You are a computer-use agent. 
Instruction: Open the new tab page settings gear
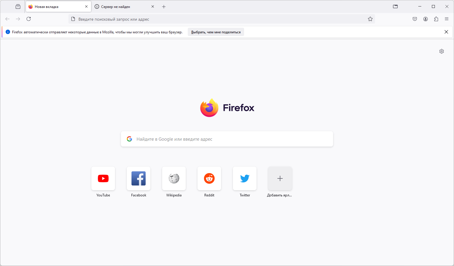(442, 51)
